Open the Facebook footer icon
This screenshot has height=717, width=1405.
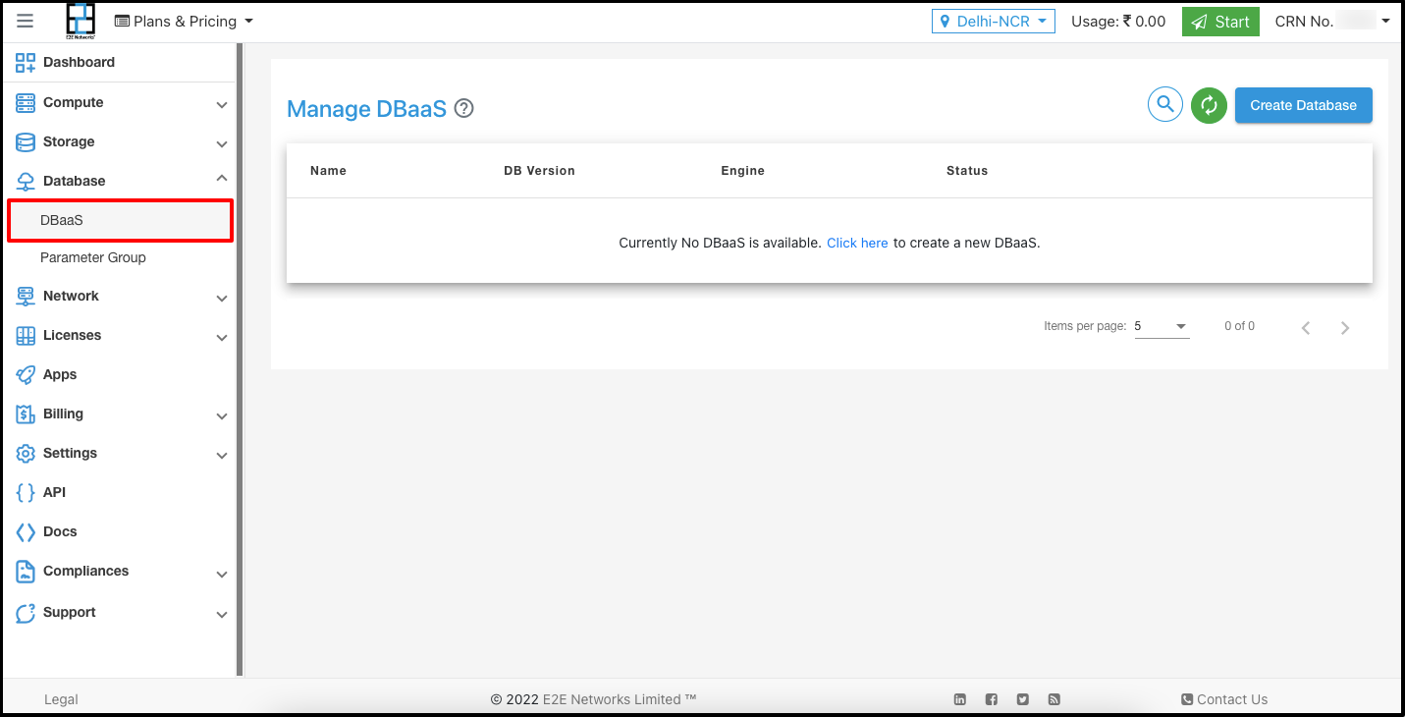coord(992,699)
